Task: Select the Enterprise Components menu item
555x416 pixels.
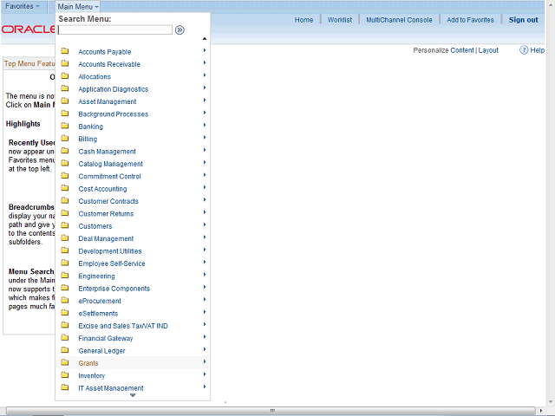Action: 114,289
